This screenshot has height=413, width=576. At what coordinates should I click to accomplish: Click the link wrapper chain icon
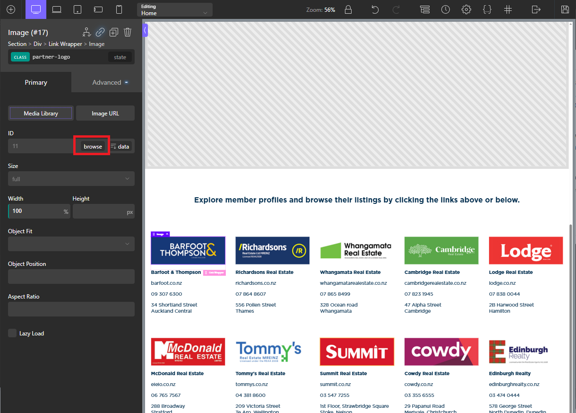100,32
